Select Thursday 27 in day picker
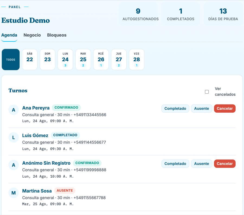This screenshot has width=244, height=215. click(119, 60)
